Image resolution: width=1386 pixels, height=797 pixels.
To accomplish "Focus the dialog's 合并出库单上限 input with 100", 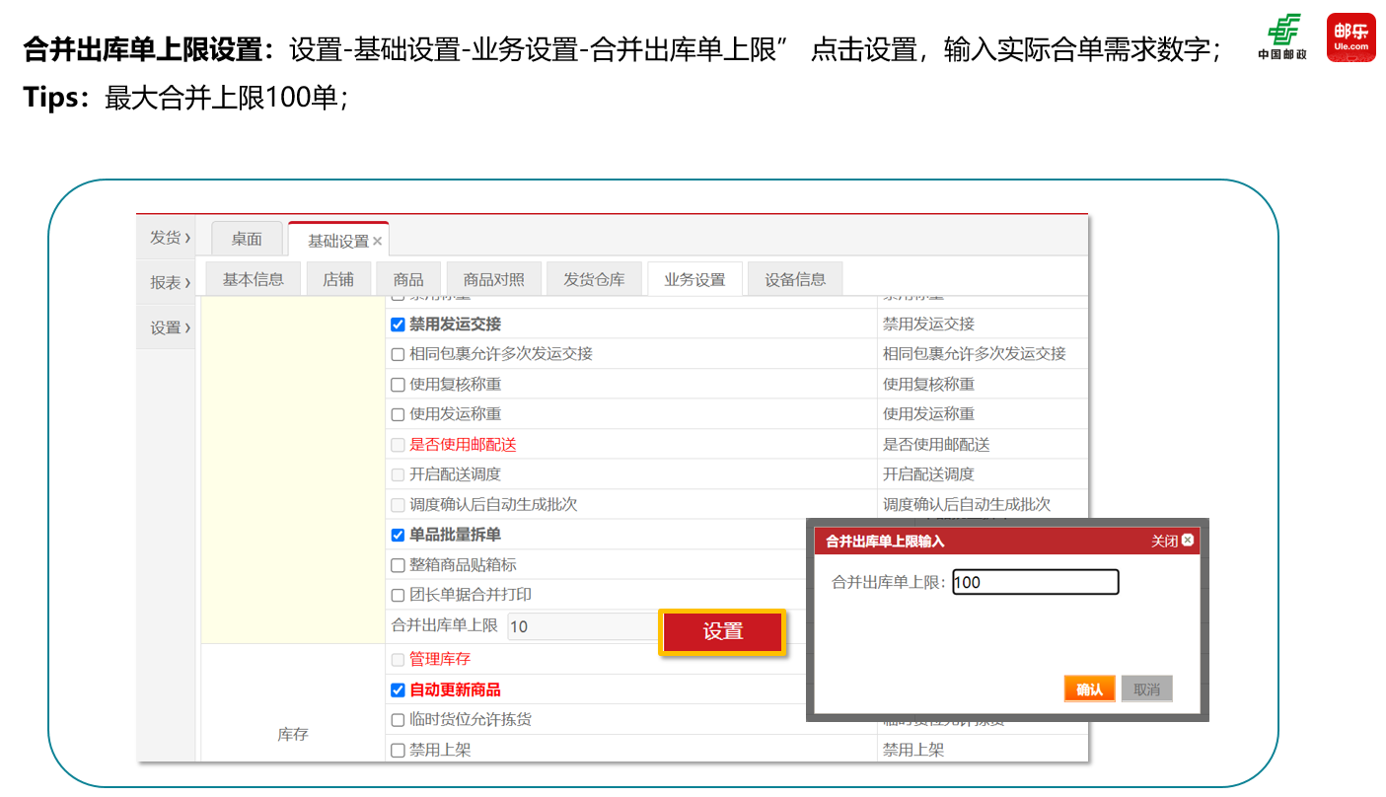I will pos(1036,582).
